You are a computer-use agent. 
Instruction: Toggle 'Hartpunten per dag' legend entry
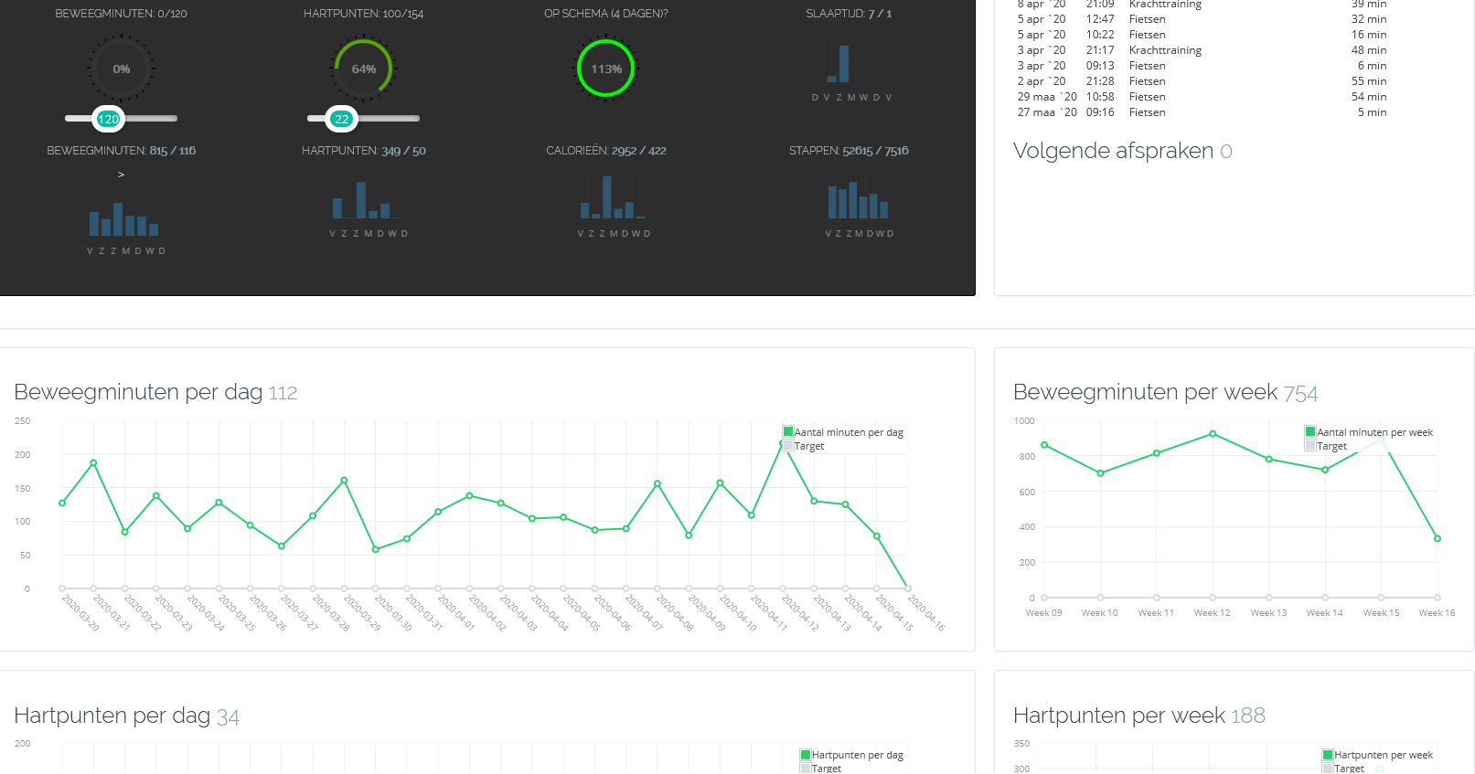(x=852, y=755)
